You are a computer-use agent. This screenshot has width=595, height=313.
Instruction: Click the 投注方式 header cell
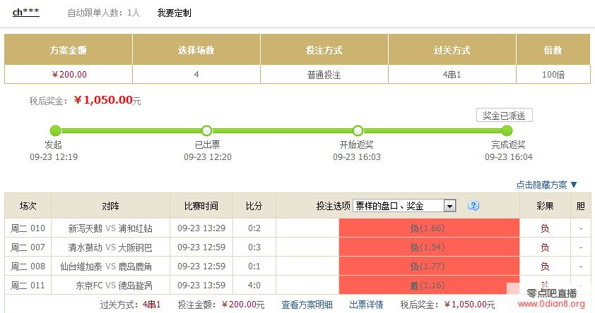324,49
